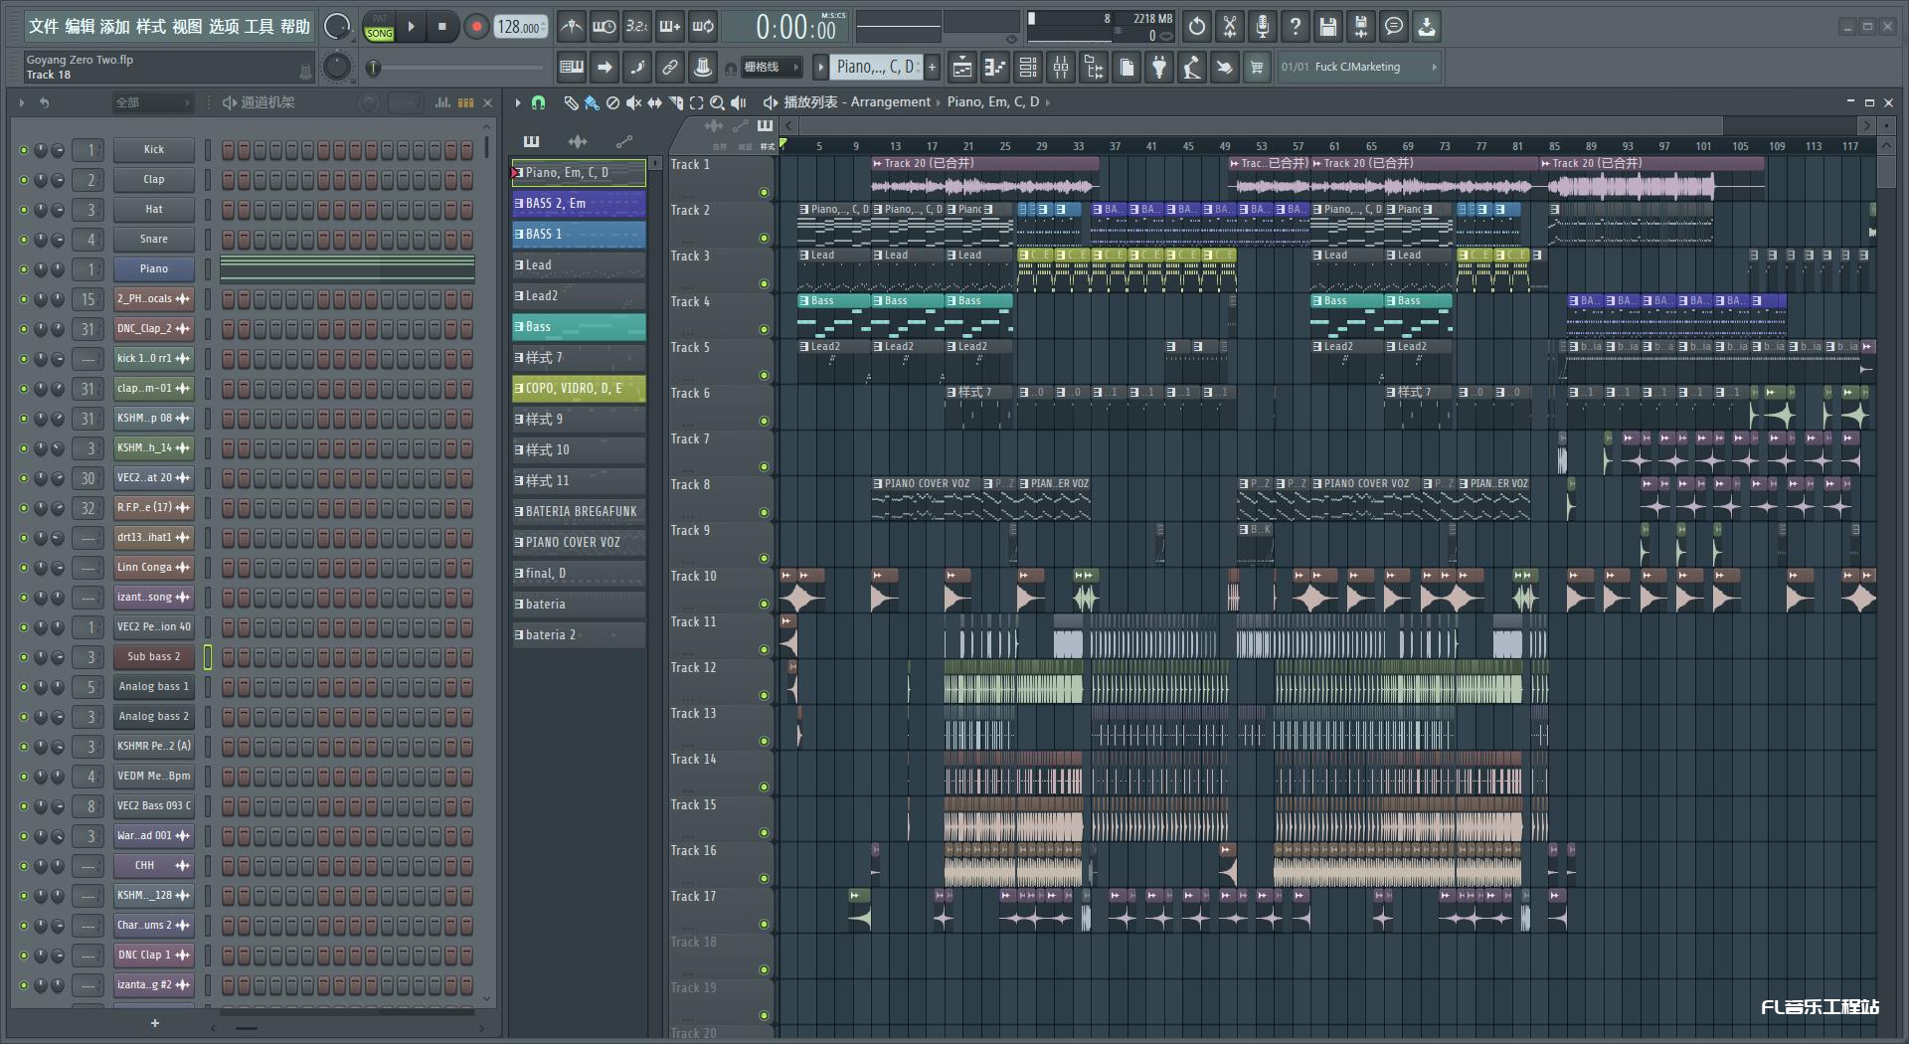
Task: Open the 编辑 menu
Action: (x=80, y=27)
